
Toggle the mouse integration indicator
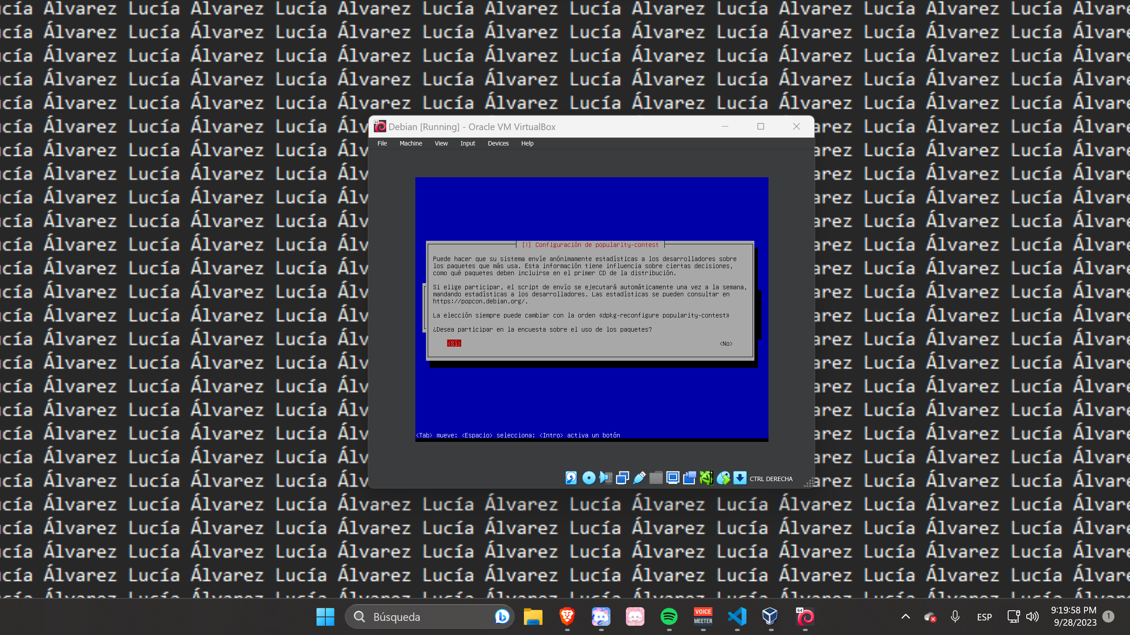pos(723,478)
